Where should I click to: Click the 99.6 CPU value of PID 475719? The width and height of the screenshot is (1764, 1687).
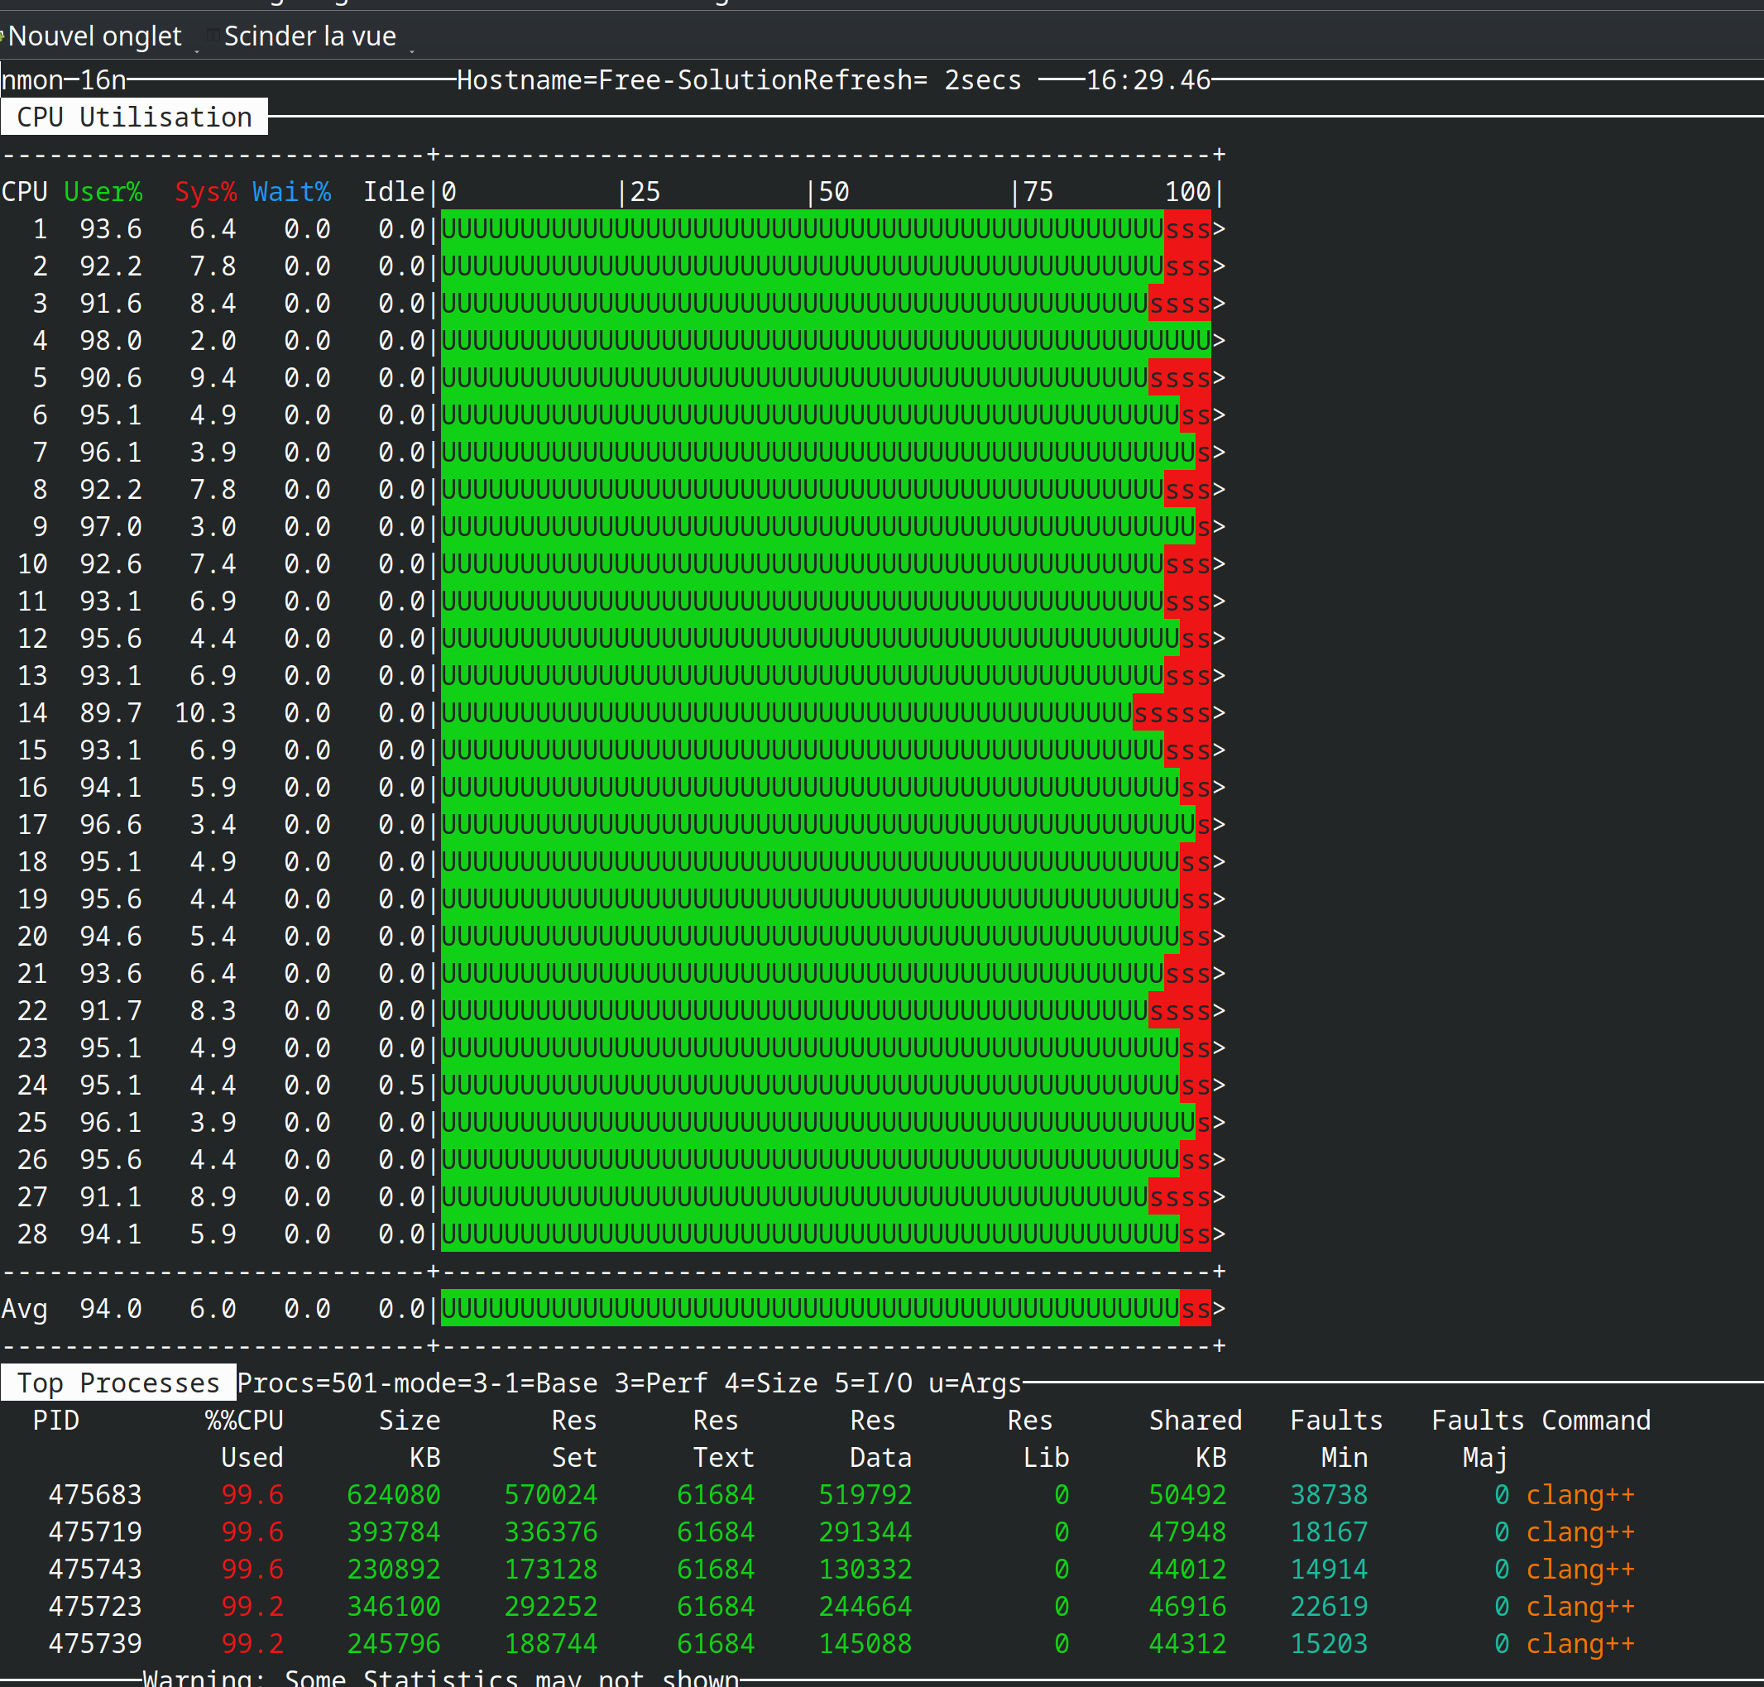pos(252,1531)
